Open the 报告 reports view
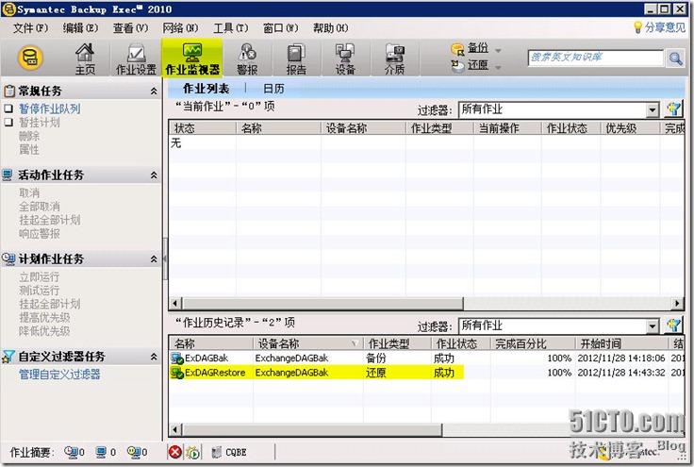The image size is (694, 467). (296, 59)
